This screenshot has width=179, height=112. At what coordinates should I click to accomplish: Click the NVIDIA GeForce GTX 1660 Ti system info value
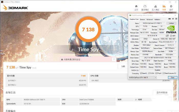[35, 100]
